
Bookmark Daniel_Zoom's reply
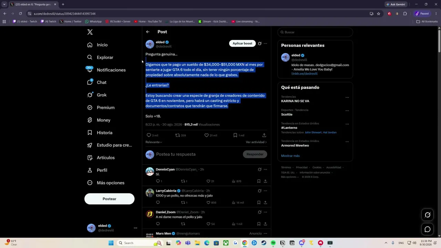[259, 224]
